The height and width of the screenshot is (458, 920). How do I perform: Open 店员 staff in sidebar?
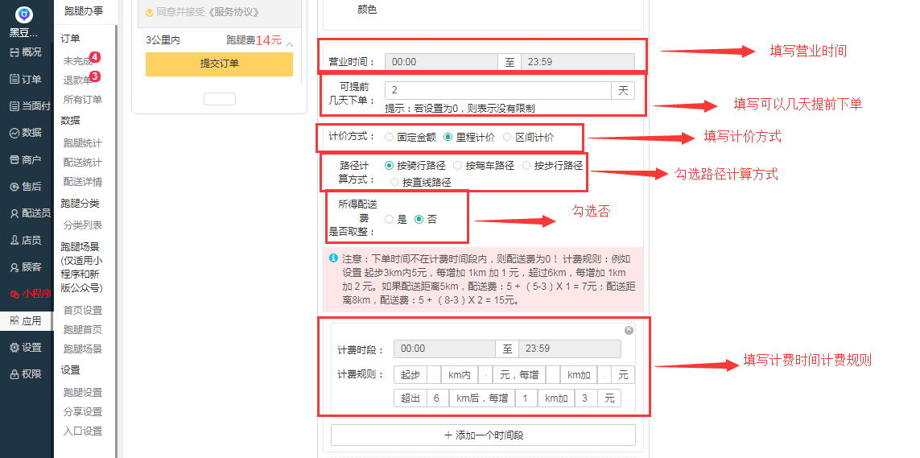pyautogui.click(x=27, y=240)
